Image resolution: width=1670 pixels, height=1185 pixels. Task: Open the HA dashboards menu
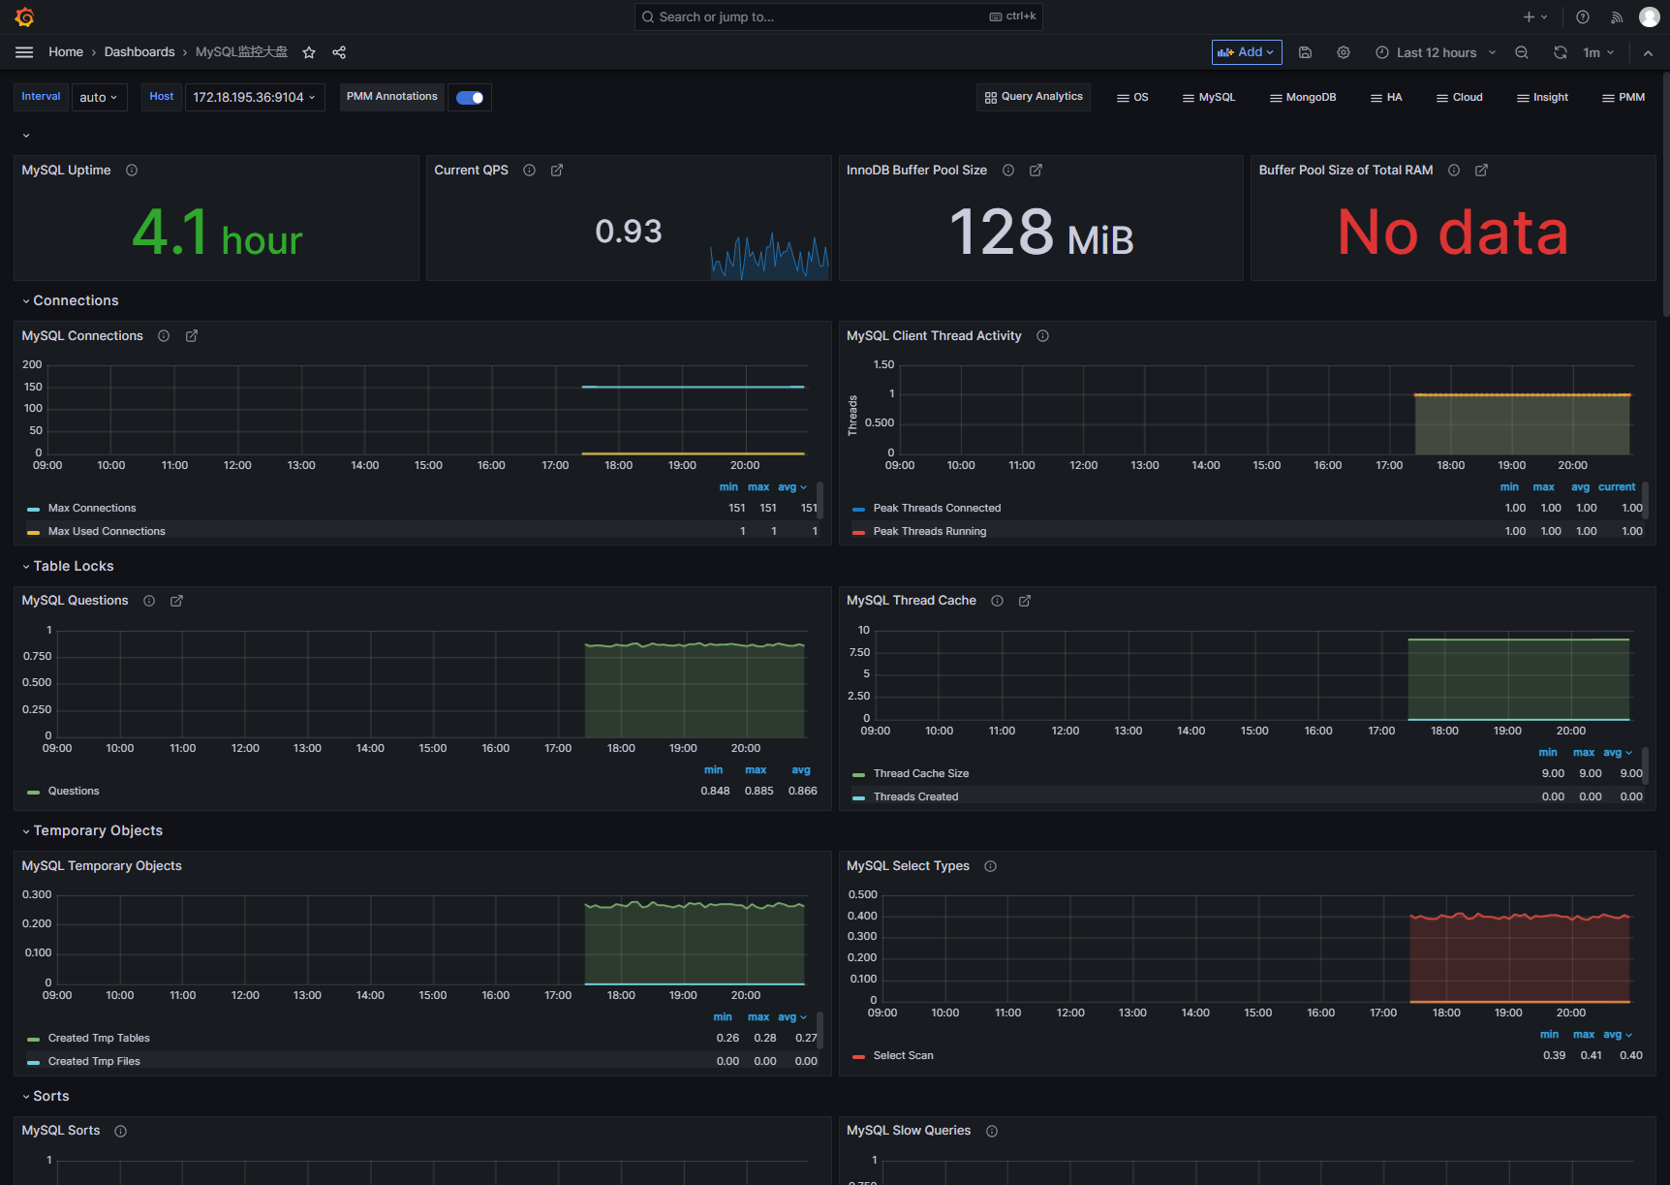pyautogui.click(x=1386, y=97)
